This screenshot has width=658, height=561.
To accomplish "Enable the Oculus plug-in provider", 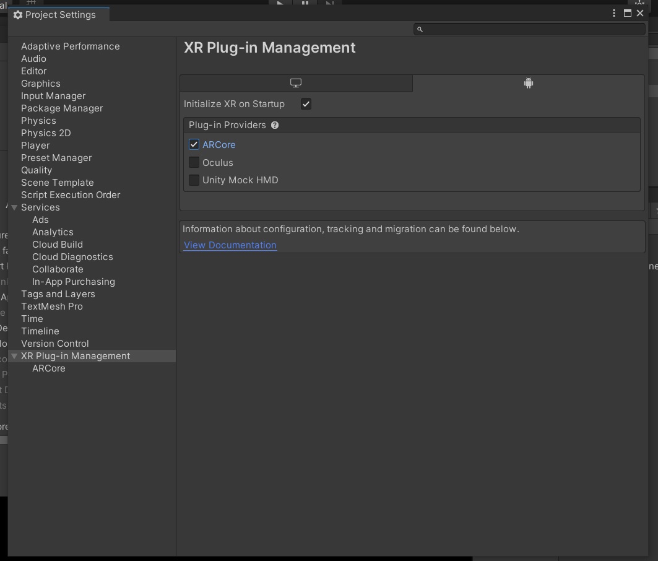I will point(194,162).
